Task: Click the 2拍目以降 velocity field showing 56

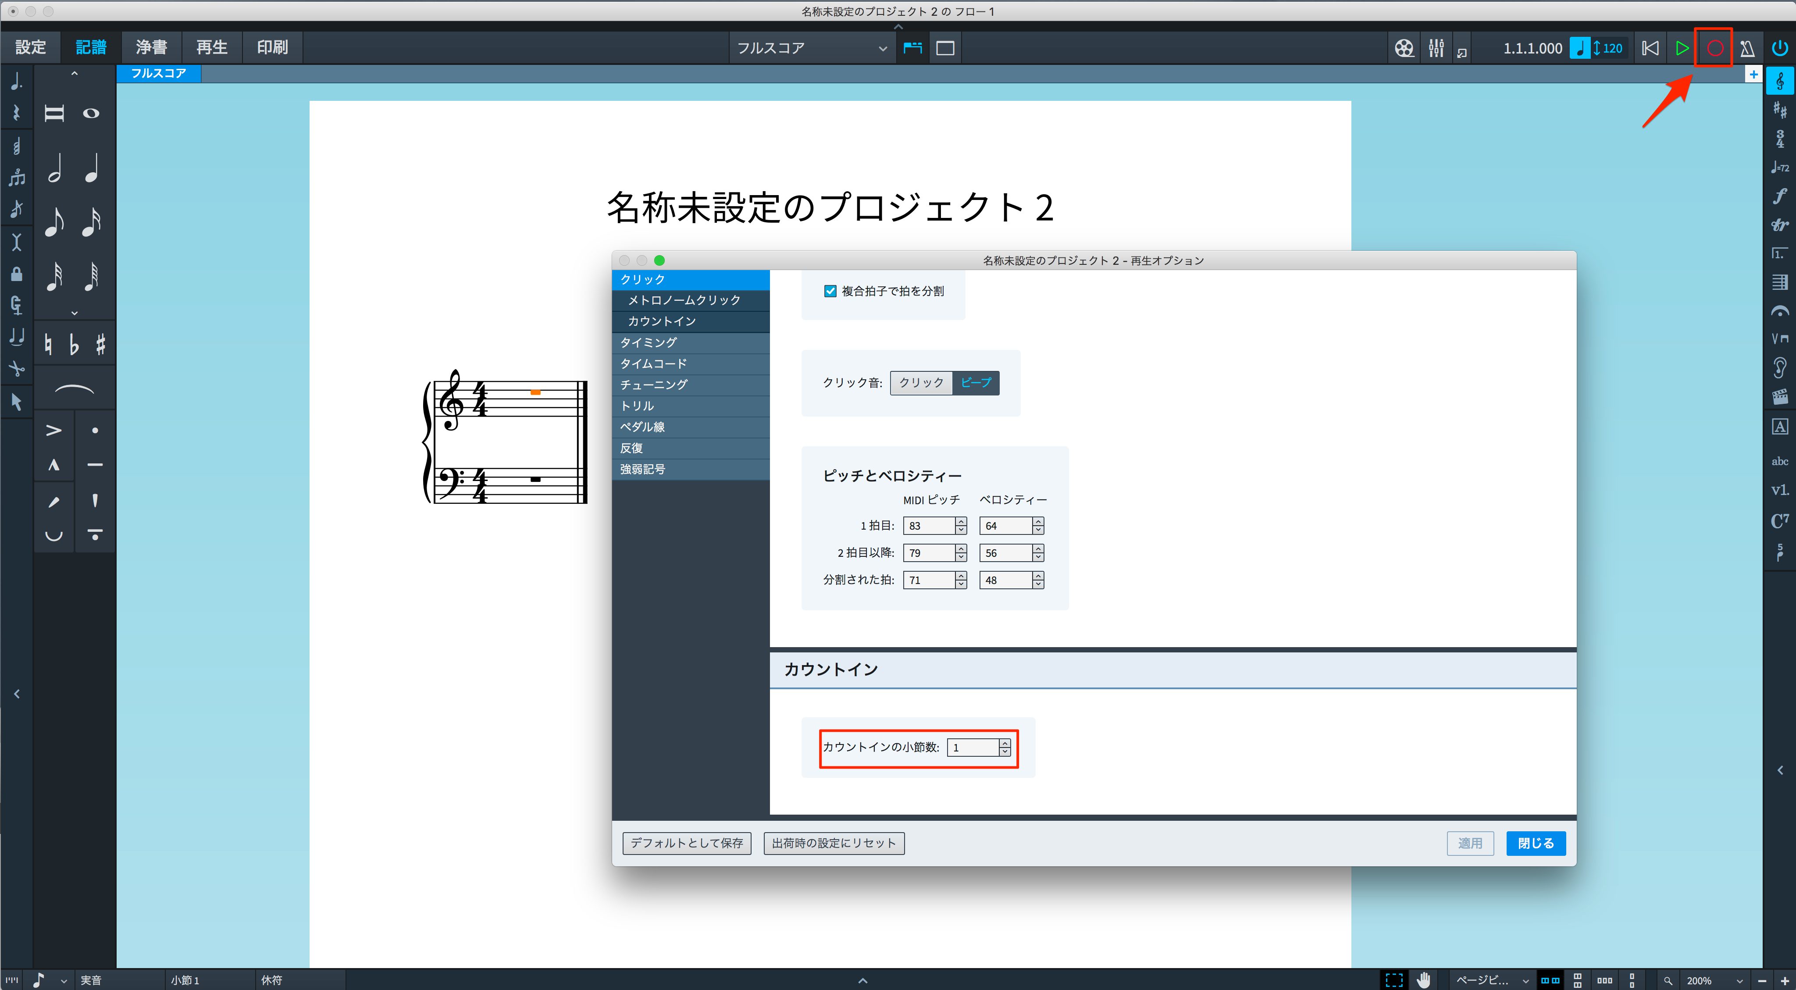Action: coord(1005,553)
